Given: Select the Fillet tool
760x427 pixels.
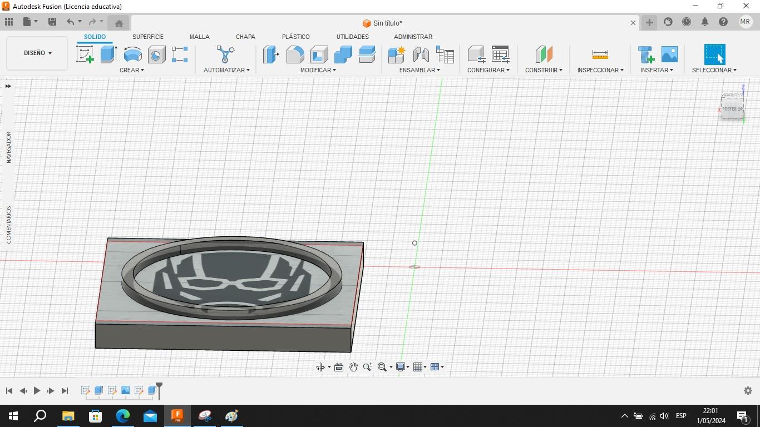Looking at the screenshot, I should click(295, 54).
